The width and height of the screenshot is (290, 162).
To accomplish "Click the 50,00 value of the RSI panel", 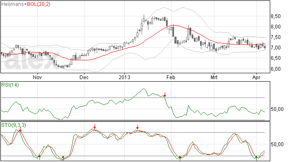I will click(x=277, y=109).
